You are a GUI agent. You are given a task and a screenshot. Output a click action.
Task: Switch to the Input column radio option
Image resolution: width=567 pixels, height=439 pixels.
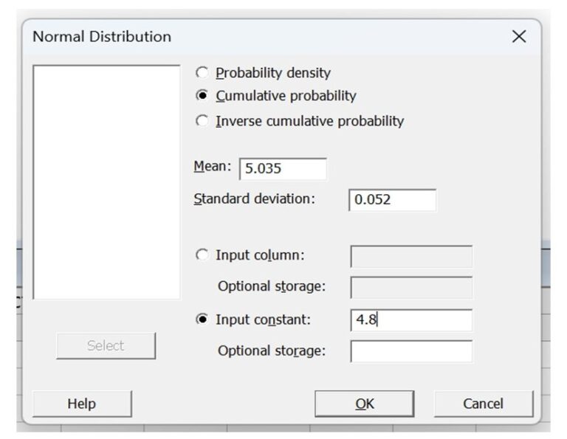pyautogui.click(x=202, y=255)
